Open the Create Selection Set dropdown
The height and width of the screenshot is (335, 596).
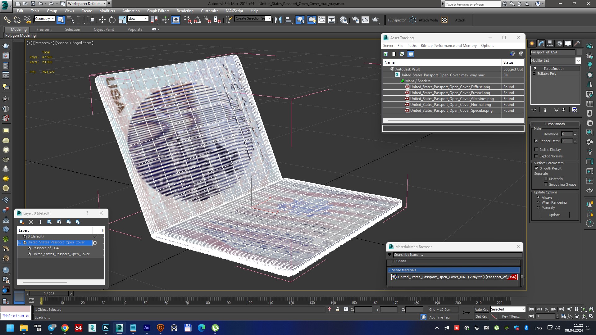click(253, 19)
